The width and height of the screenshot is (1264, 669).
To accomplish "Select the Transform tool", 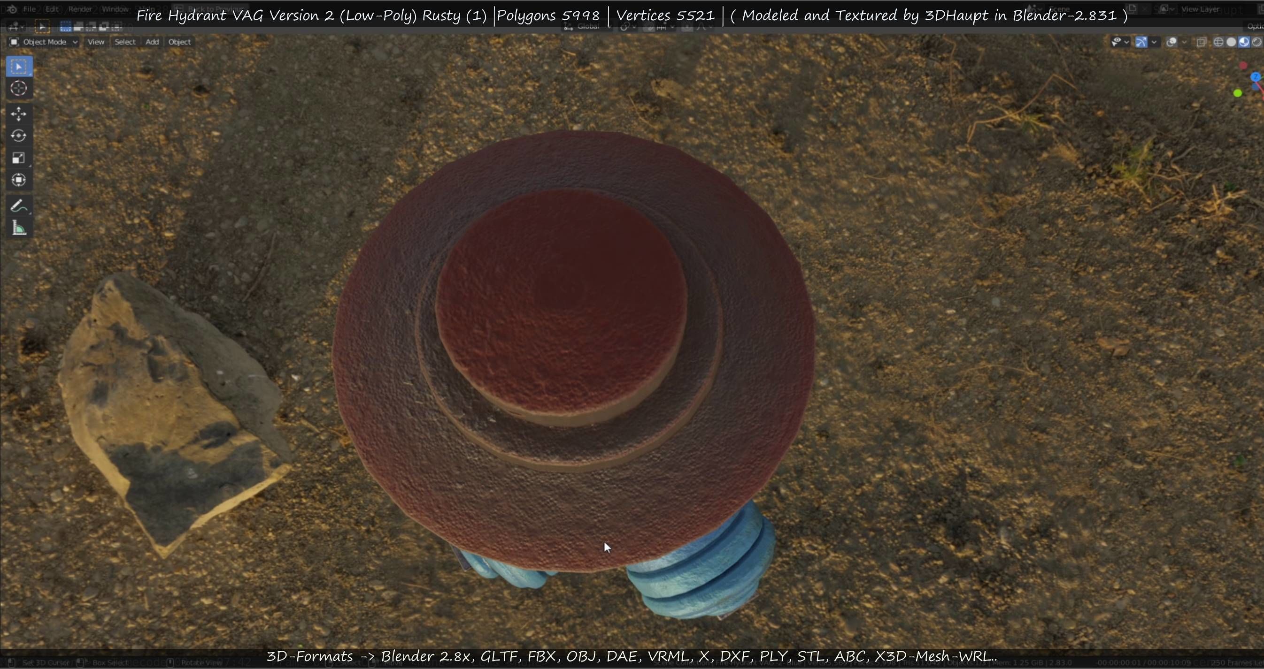I will pyautogui.click(x=19, y=180).
